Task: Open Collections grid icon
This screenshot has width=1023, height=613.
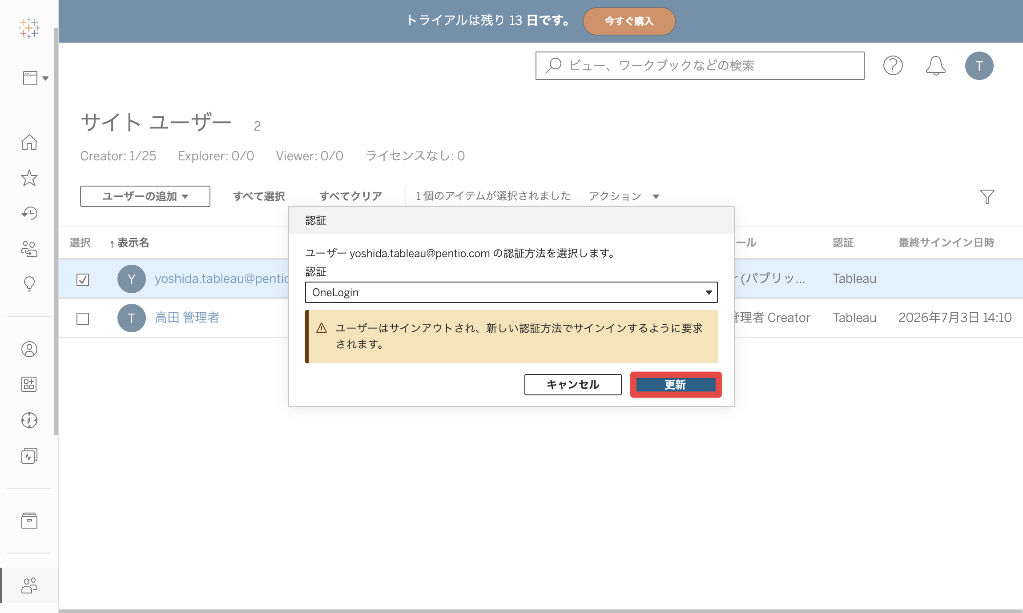Action: (x=29, y=384)
